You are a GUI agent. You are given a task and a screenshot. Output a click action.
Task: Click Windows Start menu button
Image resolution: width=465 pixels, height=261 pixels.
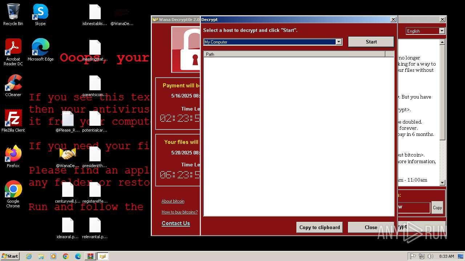[10, 256]
